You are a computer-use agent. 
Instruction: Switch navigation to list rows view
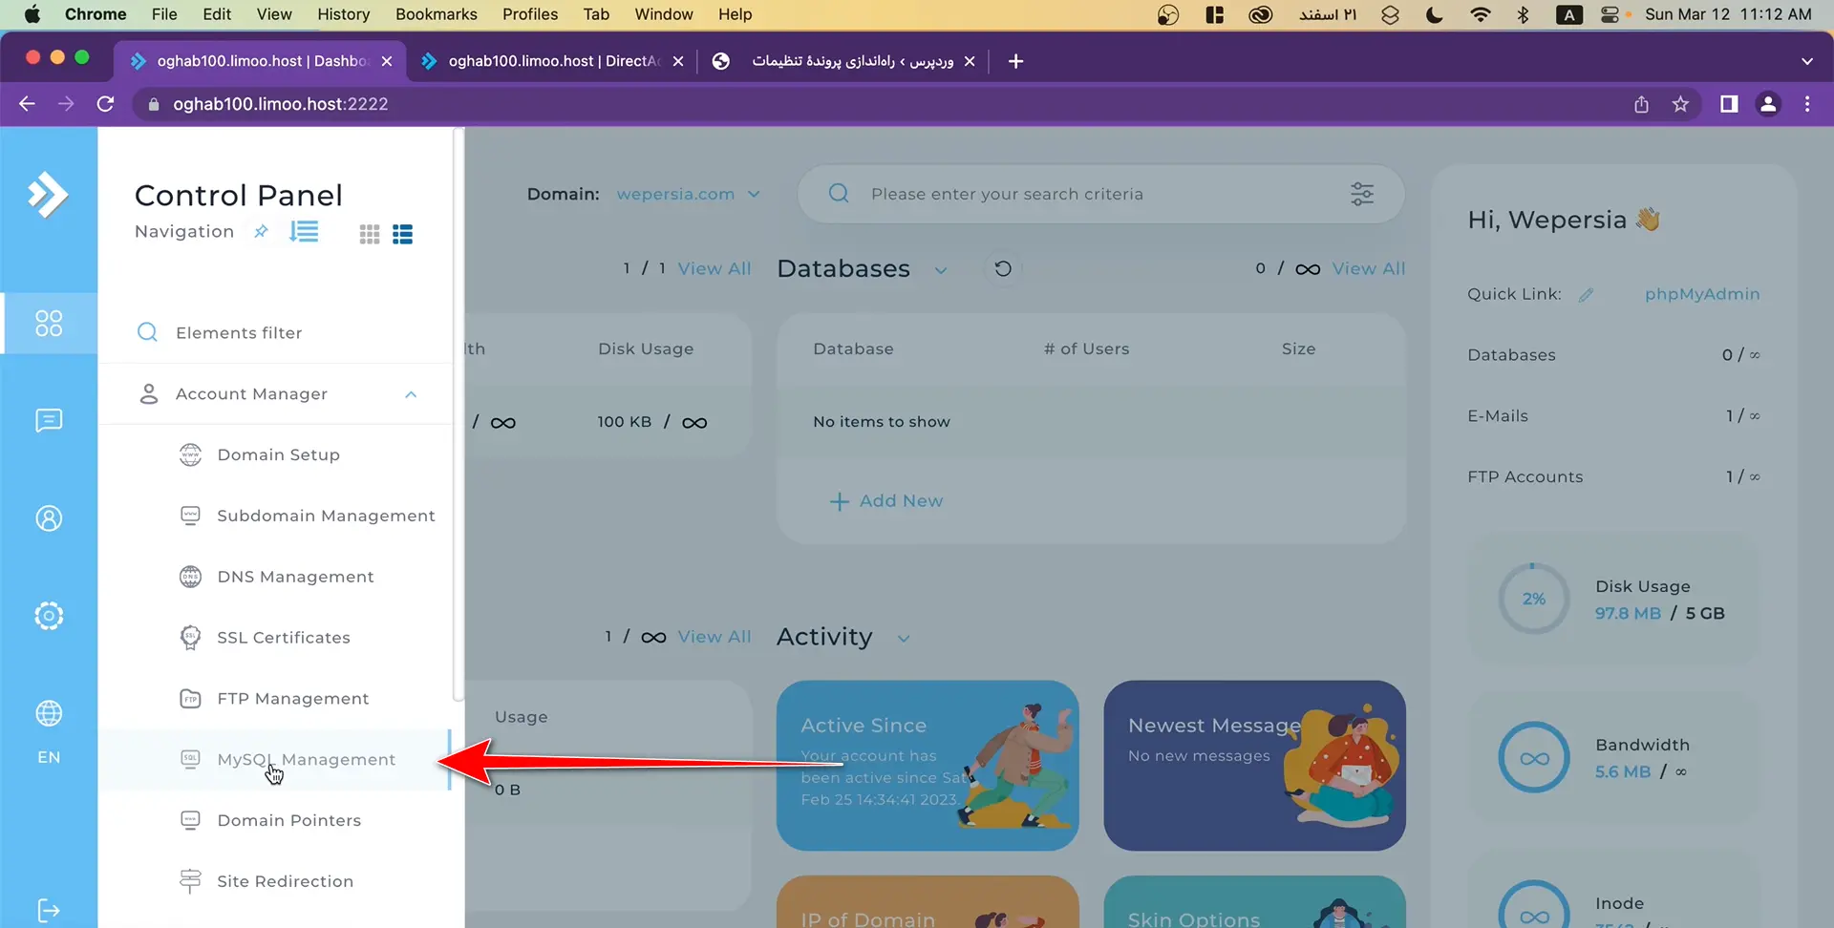(403, 234)
